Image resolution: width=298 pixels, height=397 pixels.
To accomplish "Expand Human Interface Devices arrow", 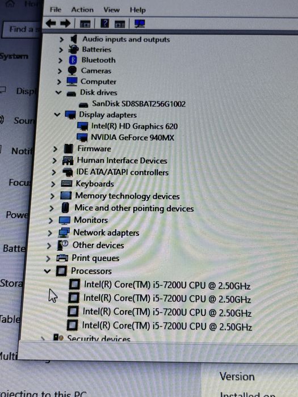I will 54,161.
